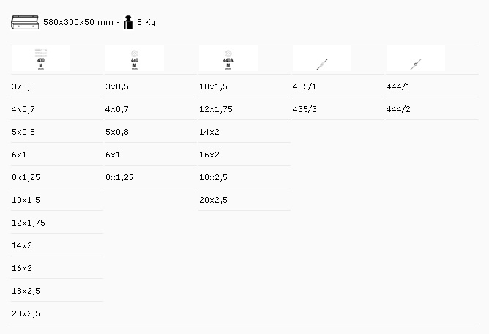This screenshot has height=334, width=489.
Task: Click the case dimensions box icon
Action: tap(26, 22)
